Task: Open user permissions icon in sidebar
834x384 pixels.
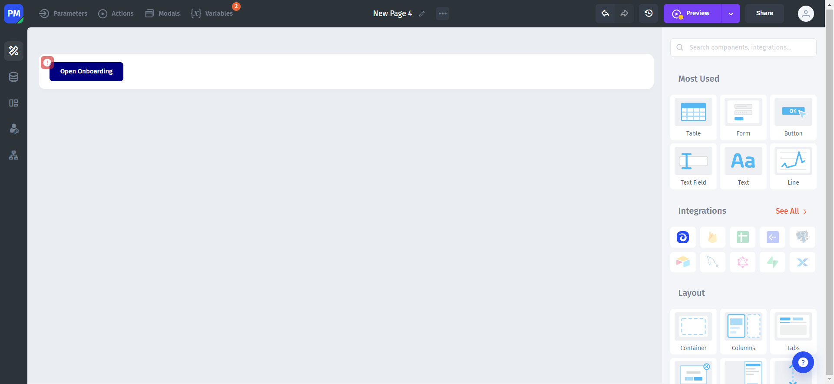Action: point(13,129)
